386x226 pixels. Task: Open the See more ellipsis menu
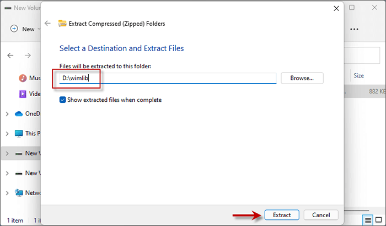[355, 29]
